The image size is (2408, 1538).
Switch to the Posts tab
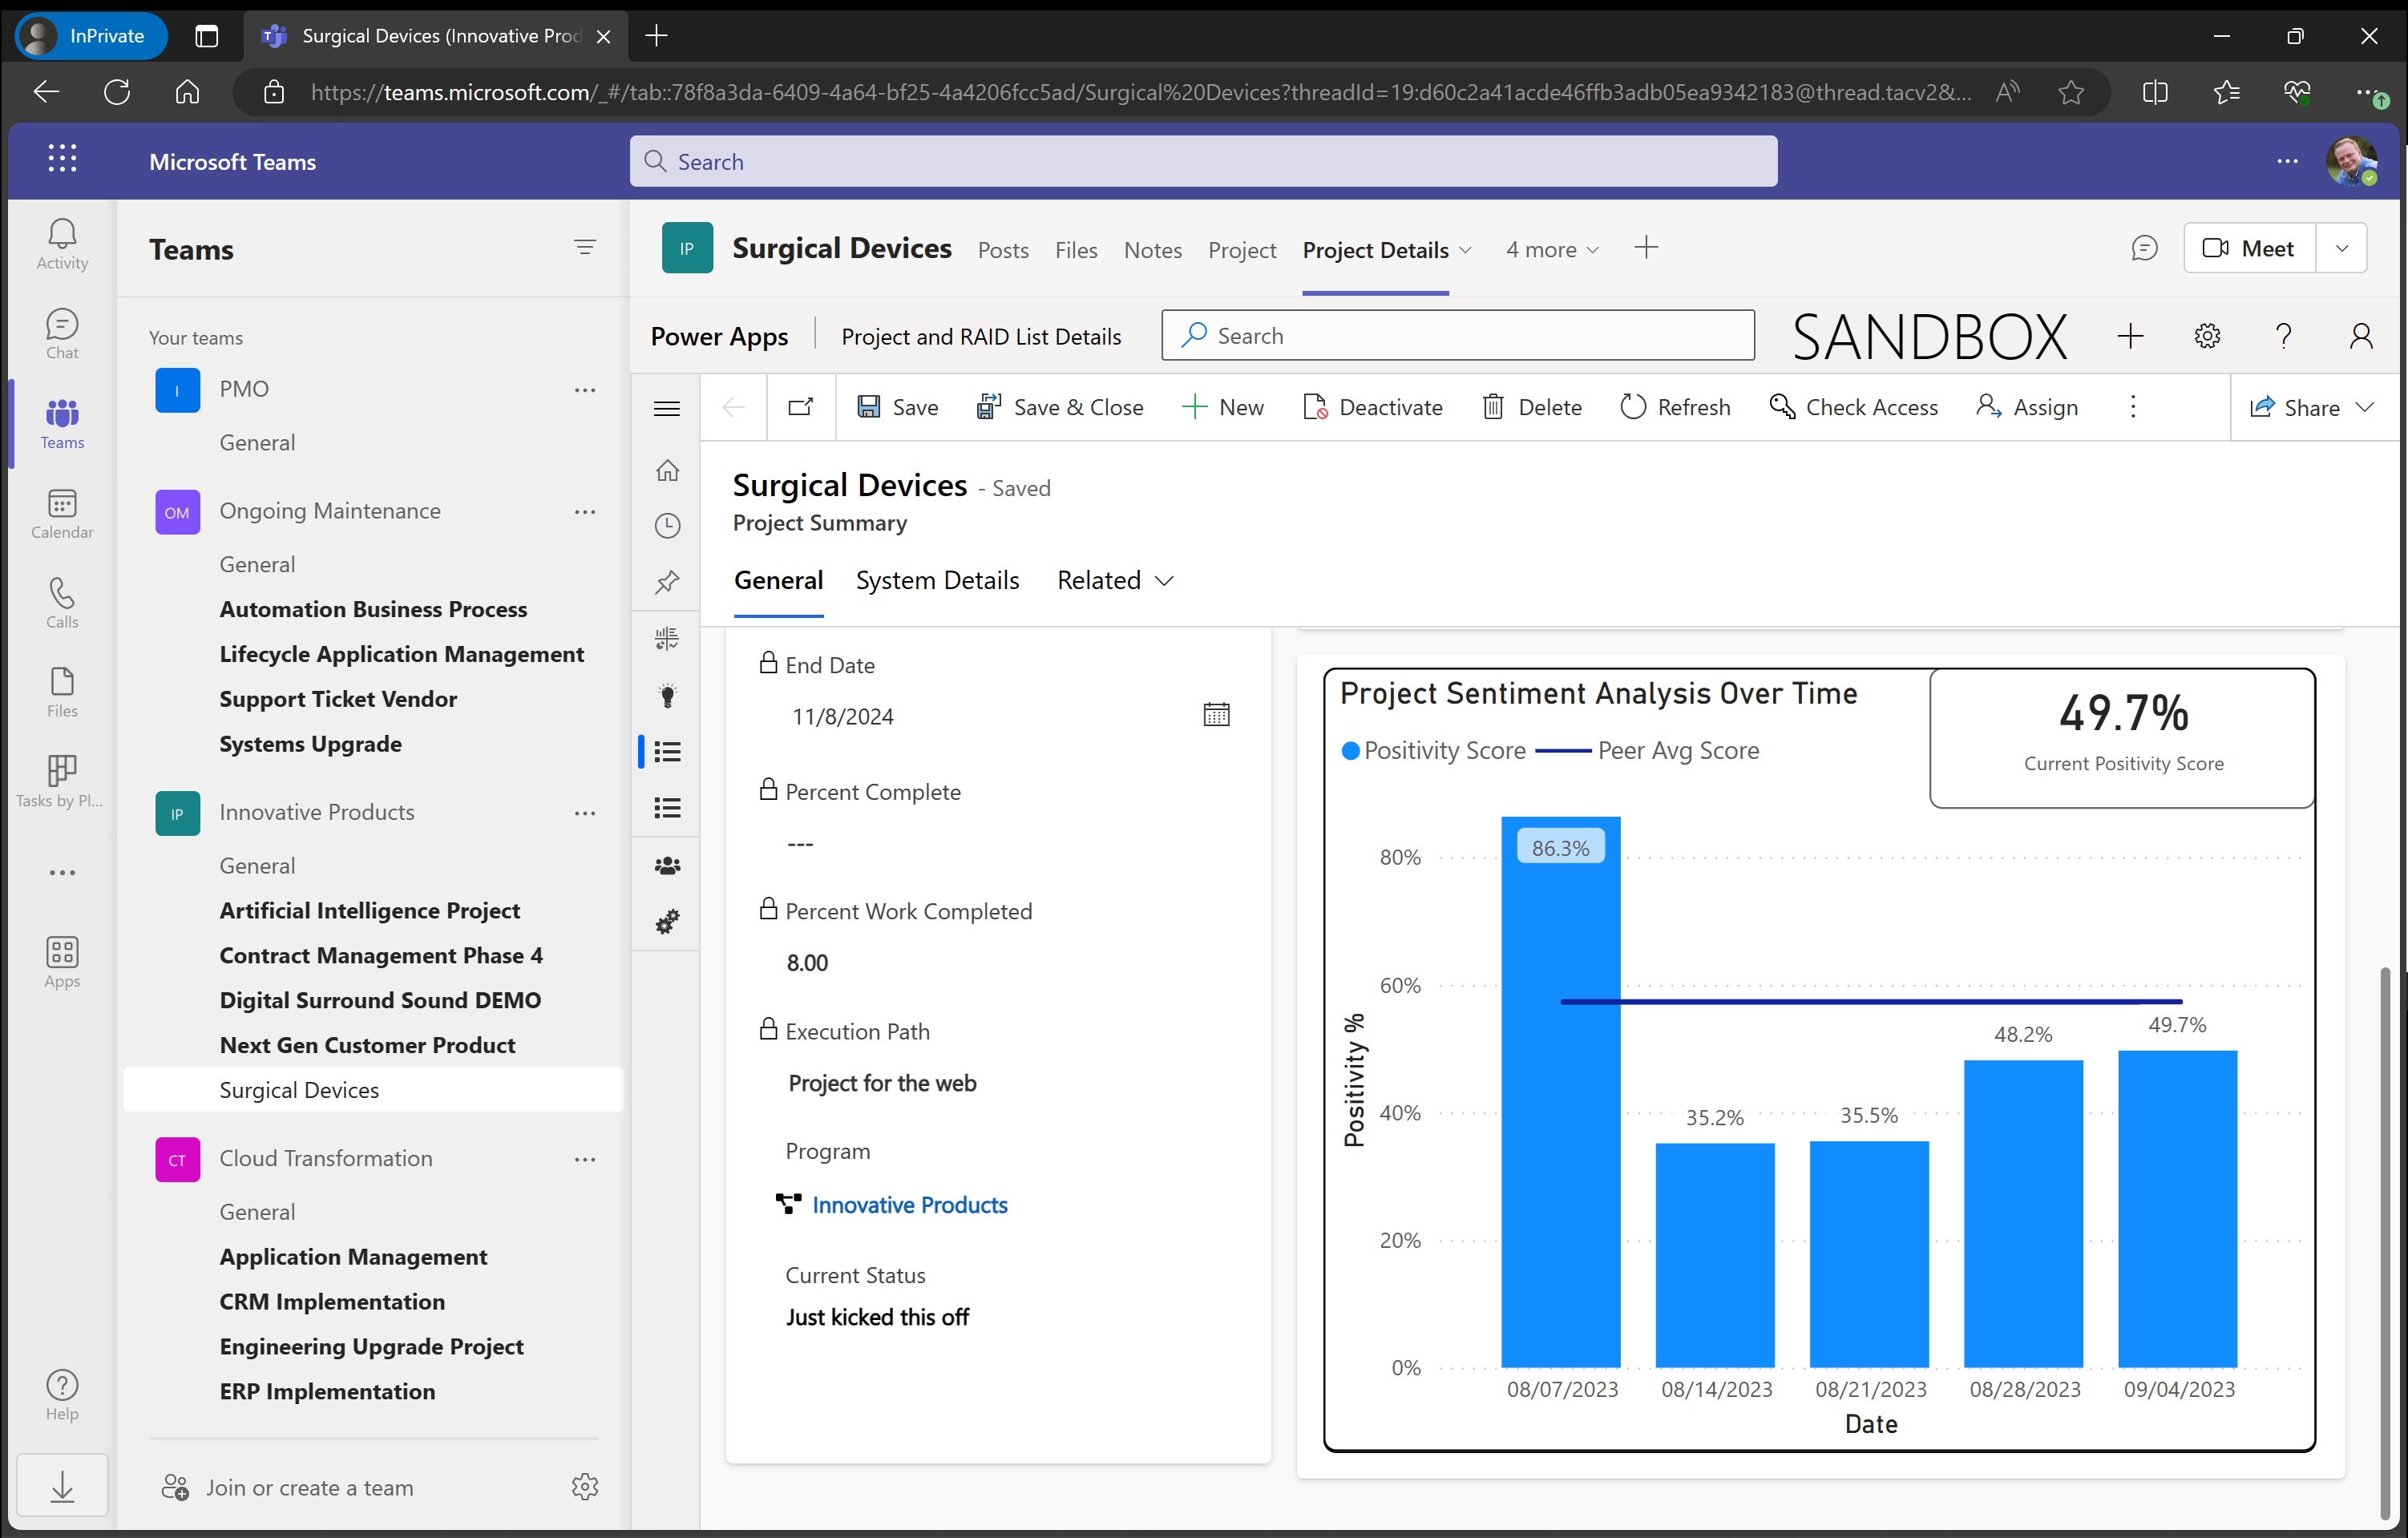coord(1003,250)
